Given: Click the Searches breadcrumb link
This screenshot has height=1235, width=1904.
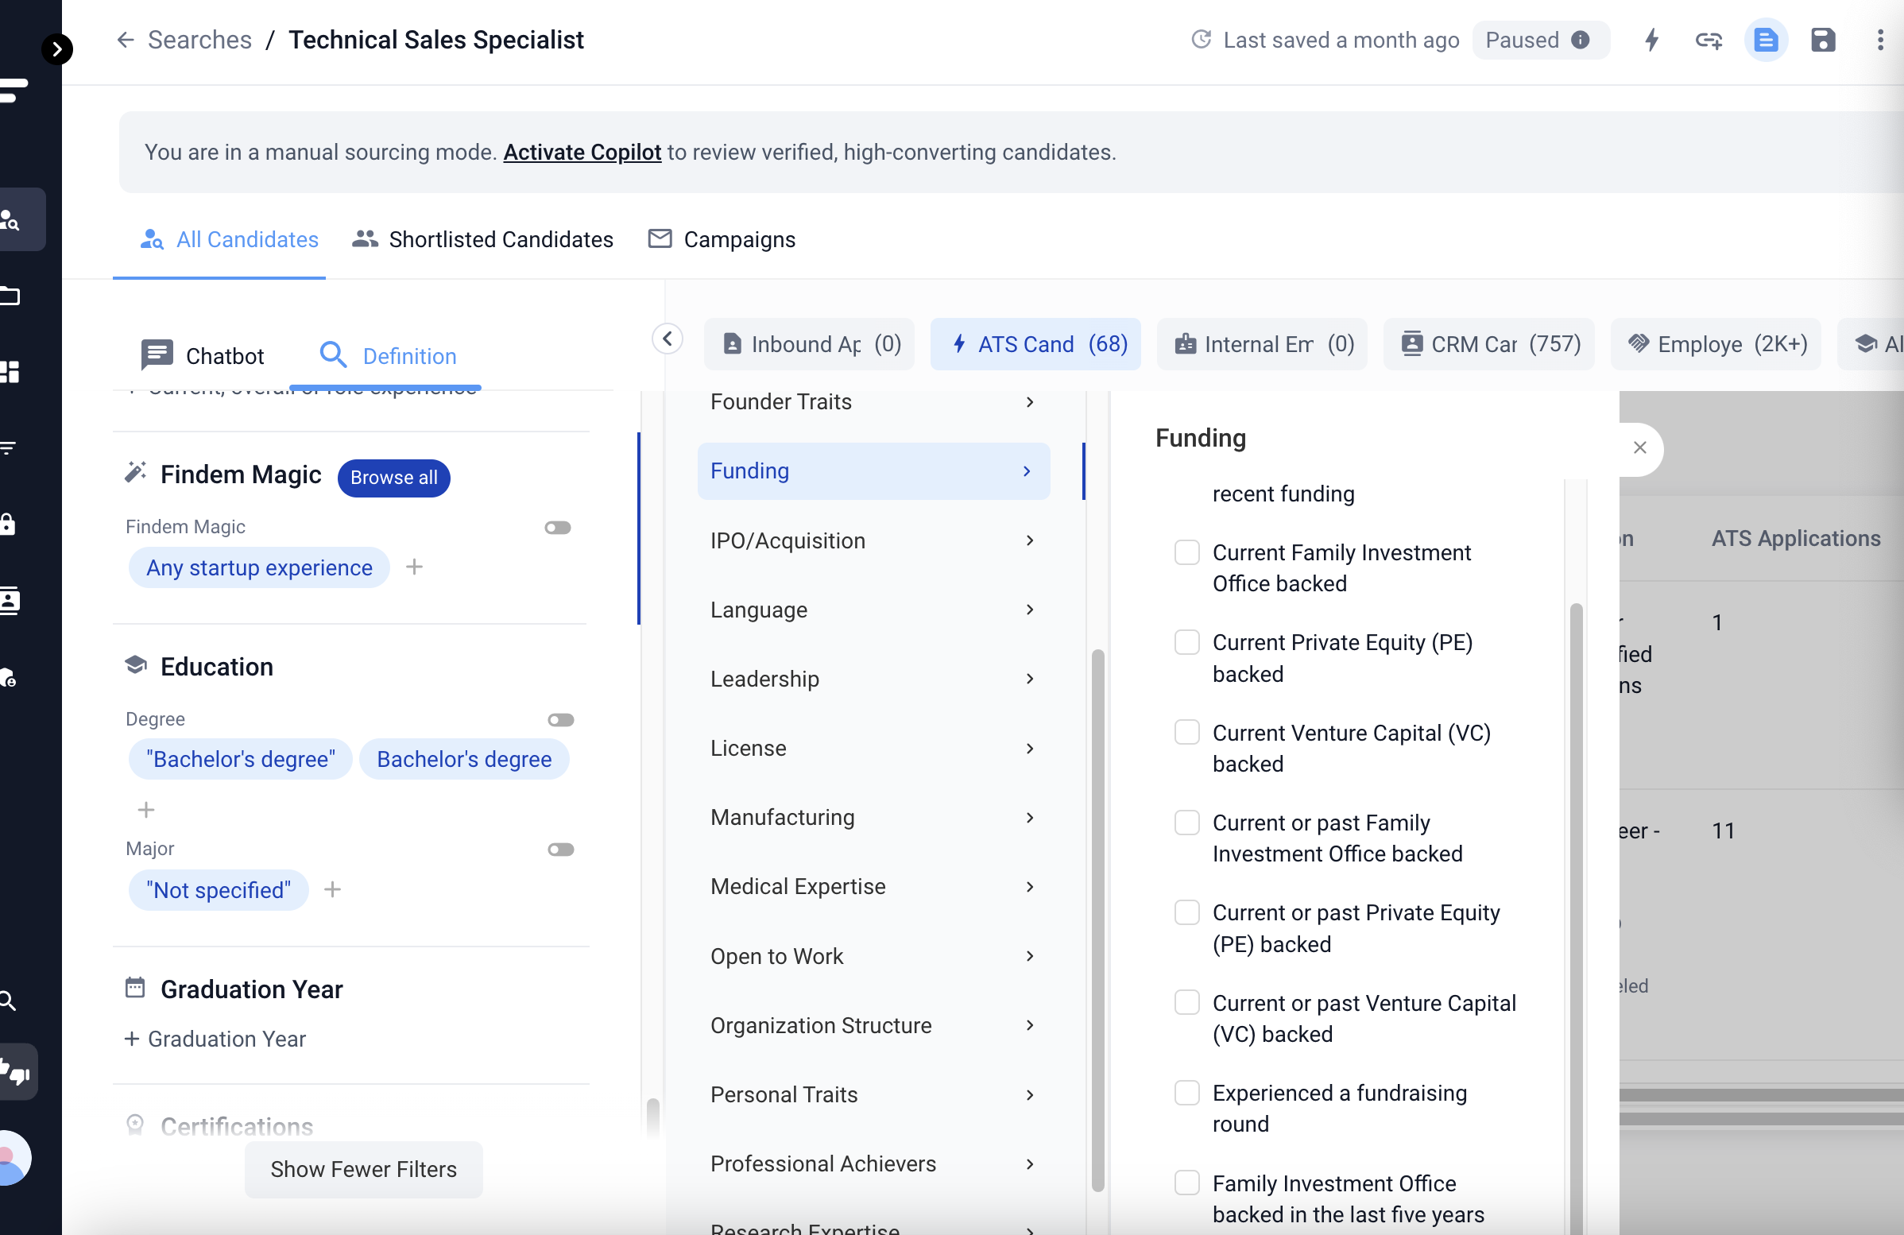Looking at the screenshot, I should (199, 39).
